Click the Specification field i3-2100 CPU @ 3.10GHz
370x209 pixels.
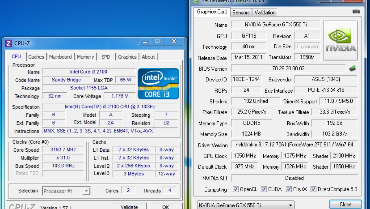click(x=110, y=107)
